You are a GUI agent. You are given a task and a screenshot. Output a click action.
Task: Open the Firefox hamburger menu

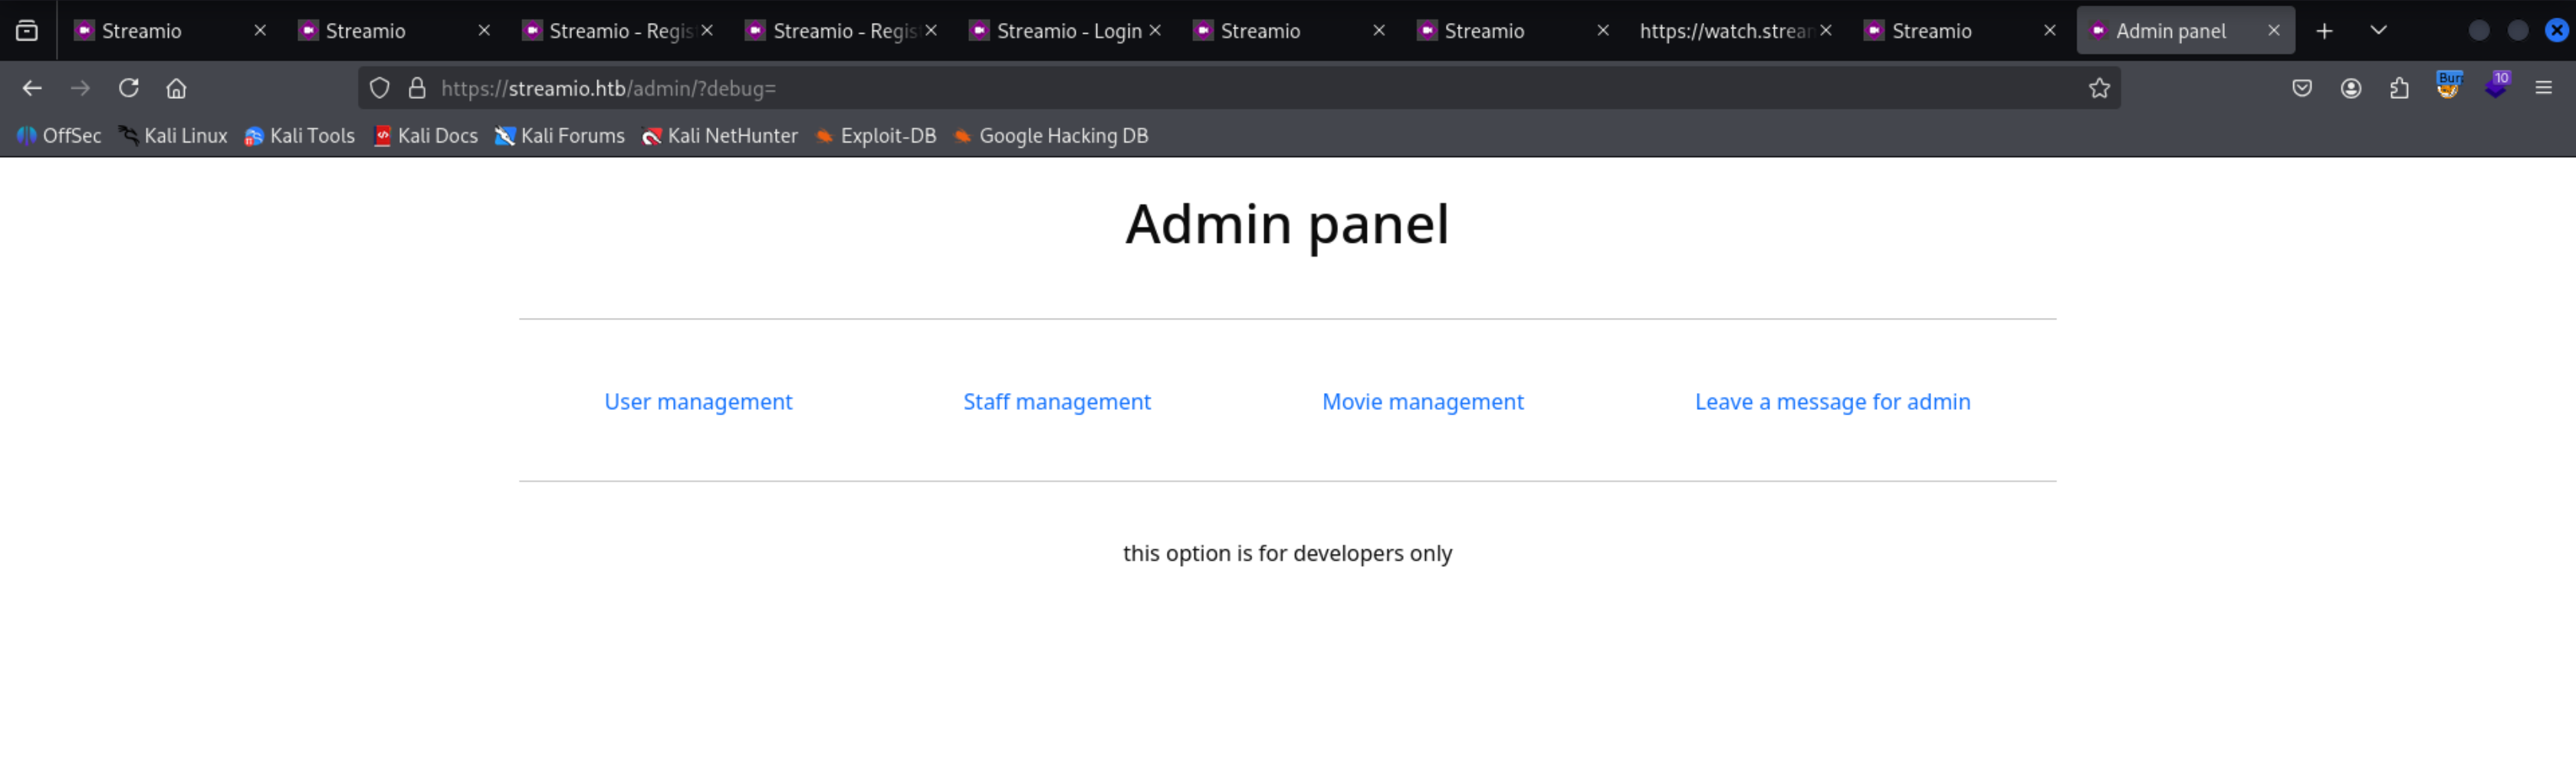click(2544, 88)
